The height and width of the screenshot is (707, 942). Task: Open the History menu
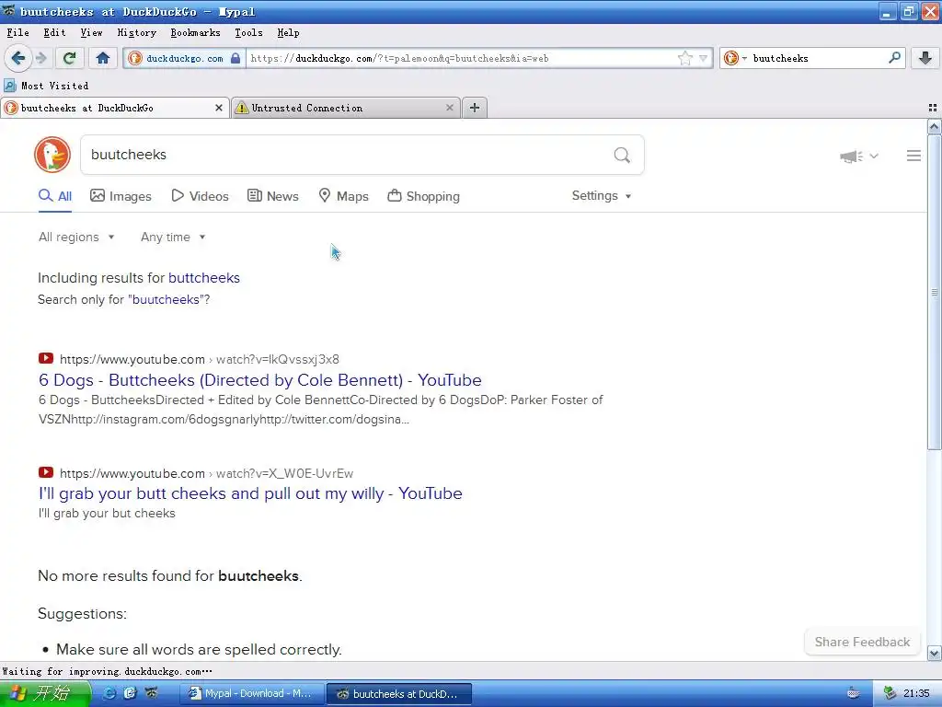136,32
